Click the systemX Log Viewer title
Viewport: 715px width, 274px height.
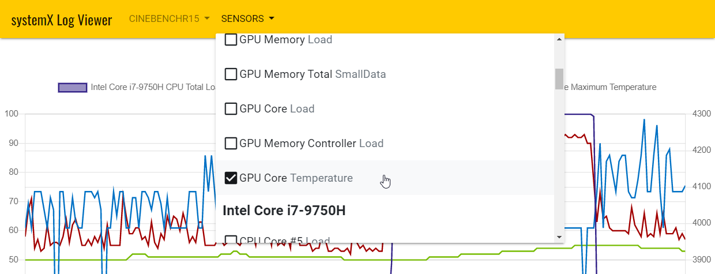click(62, 20)
